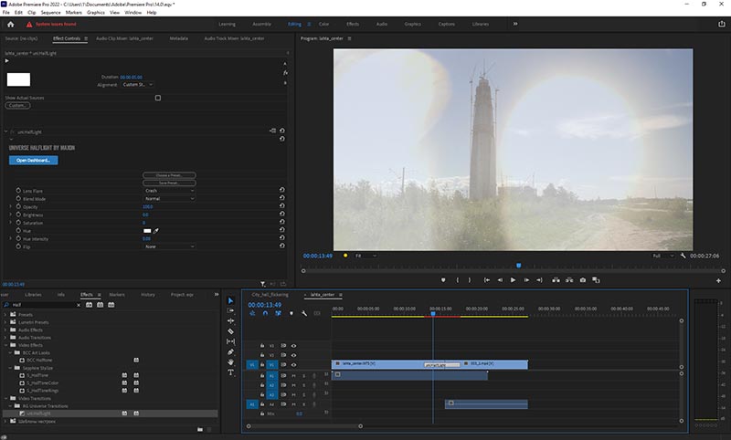Viewport: 731px width, 440px height.
Task: Click the Lift button in Program monitor
Action: click(x=556, y=280)
